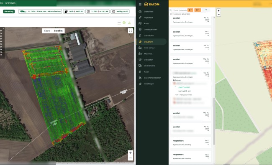Viewport: 272px width, 165px height.
Task: Go to the Leveranciers menu entry
Action: tap(149, 66)
